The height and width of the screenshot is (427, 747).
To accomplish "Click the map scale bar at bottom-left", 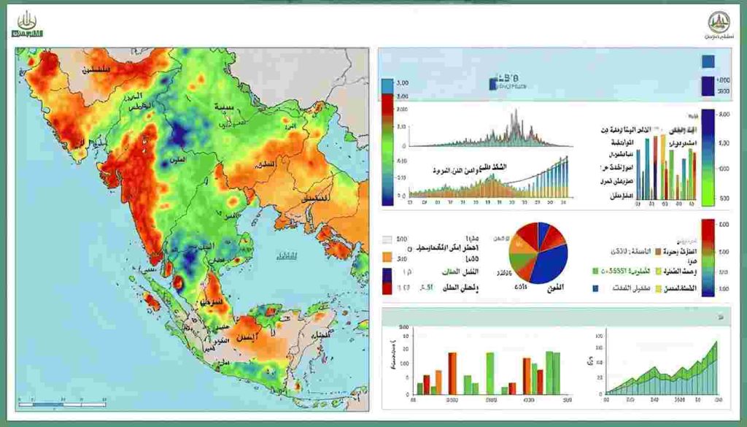I will tap(62, 402).
